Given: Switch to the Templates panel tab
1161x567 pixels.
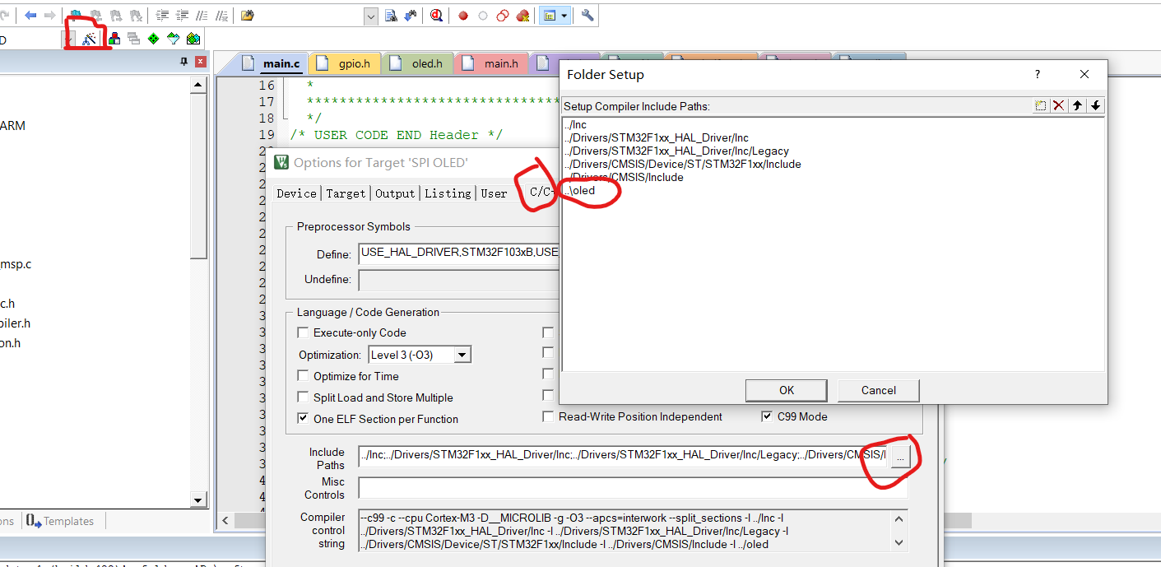Looking at the screenshot, I should [x=60, y=521].
